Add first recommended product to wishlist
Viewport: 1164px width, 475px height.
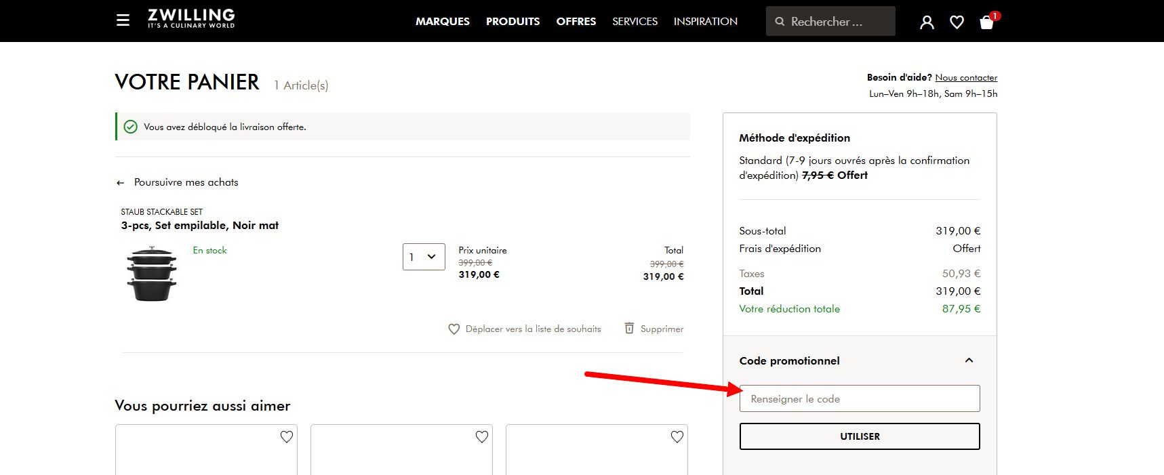(287, 437)
